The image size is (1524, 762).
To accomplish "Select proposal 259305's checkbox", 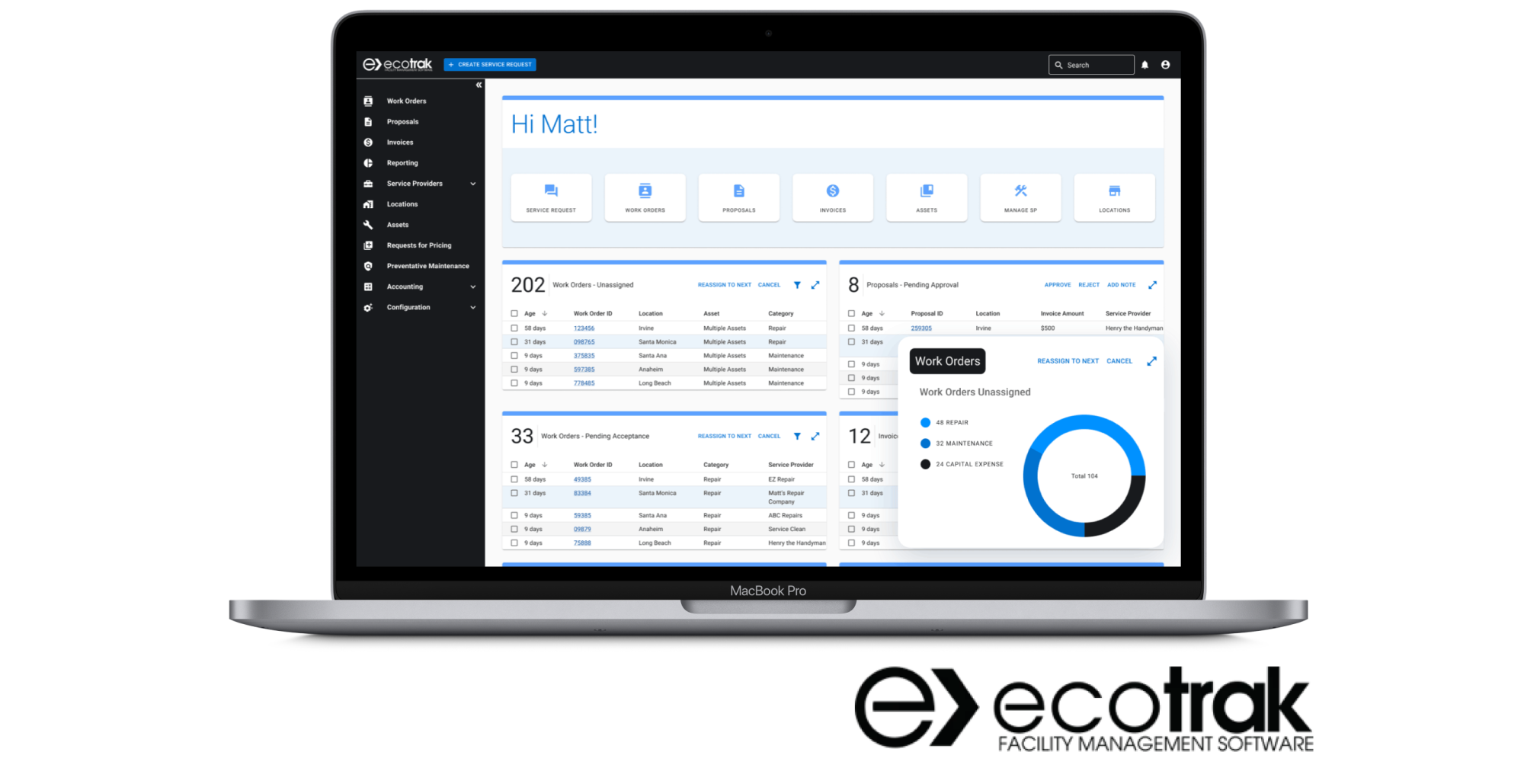I will [851, 328].
